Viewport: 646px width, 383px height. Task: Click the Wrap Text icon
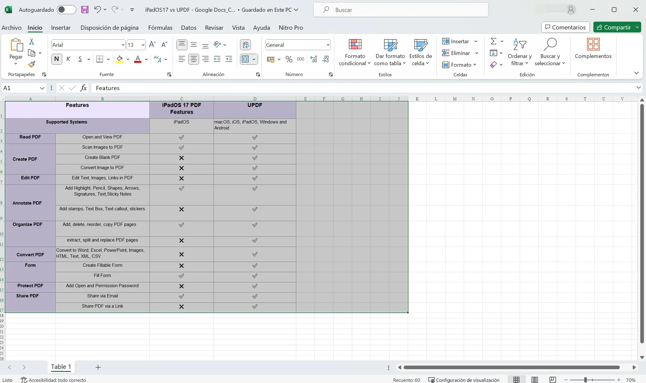pyautogui.click(x=245, y=45)
